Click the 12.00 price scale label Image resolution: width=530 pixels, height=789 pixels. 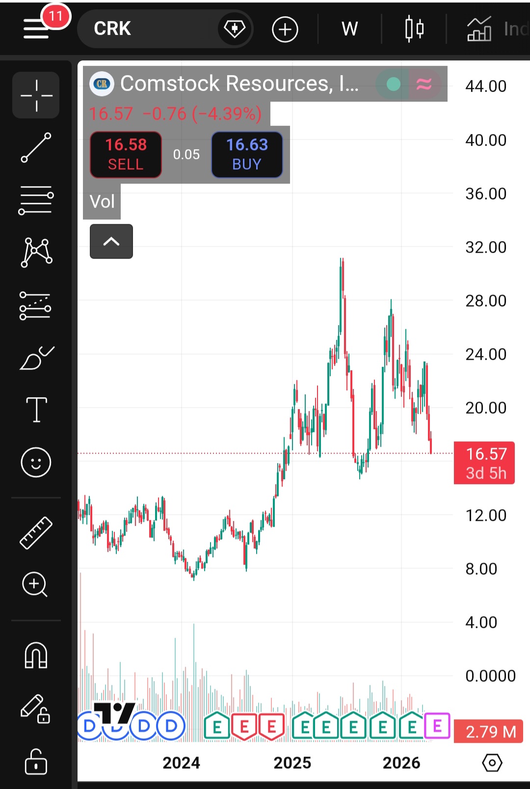tap(486, 516)
